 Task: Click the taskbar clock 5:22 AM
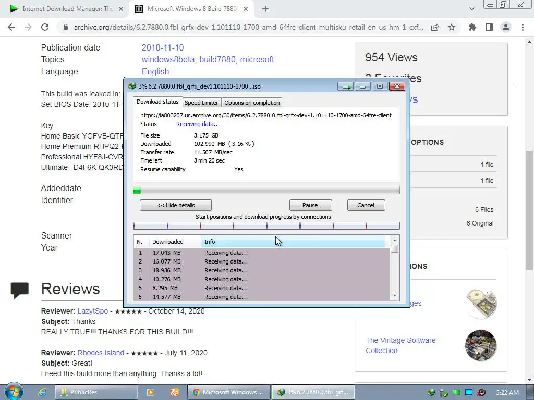507,393
